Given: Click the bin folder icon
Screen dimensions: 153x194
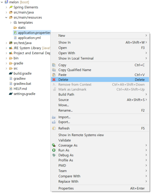Looking at the screenshot, I should [x=11, y=58].
